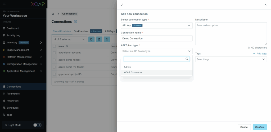This screenshot has height=132, width=271.
Task: Open Activity Log in the sidebar
Action: pyautogui.click(x=13, y=35)
